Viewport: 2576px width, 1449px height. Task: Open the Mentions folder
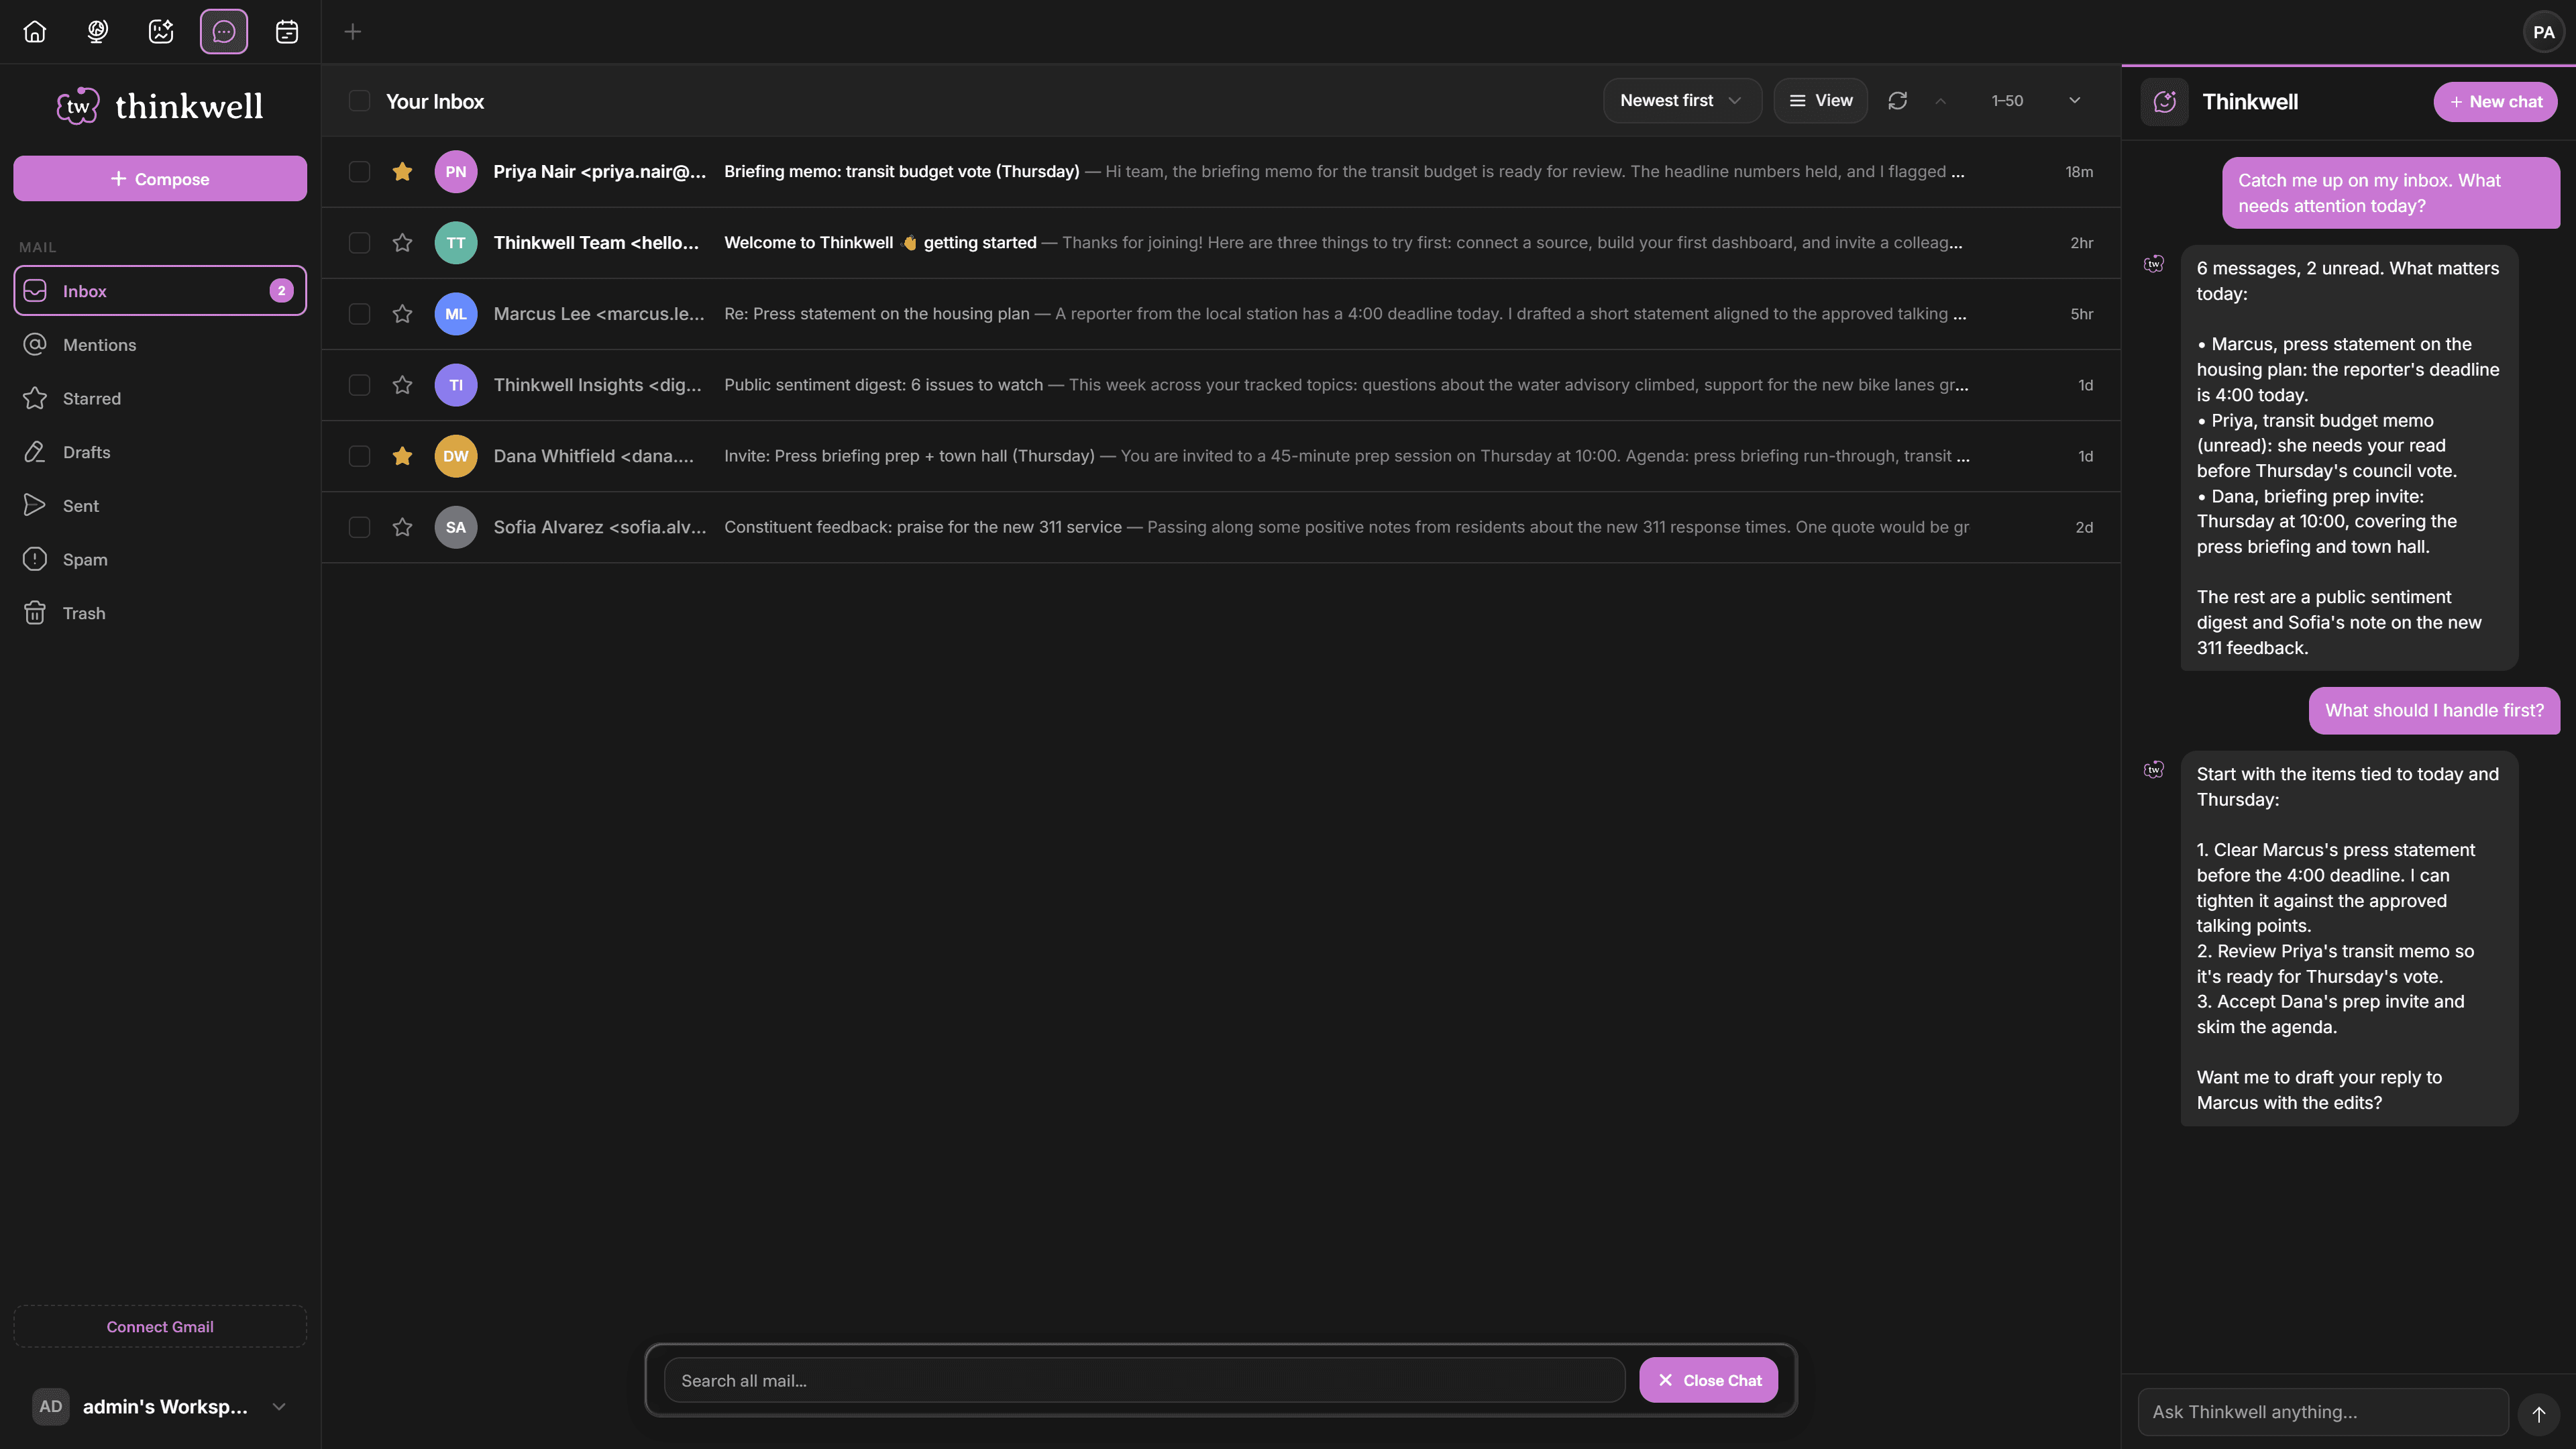click(x=160, y=345)
